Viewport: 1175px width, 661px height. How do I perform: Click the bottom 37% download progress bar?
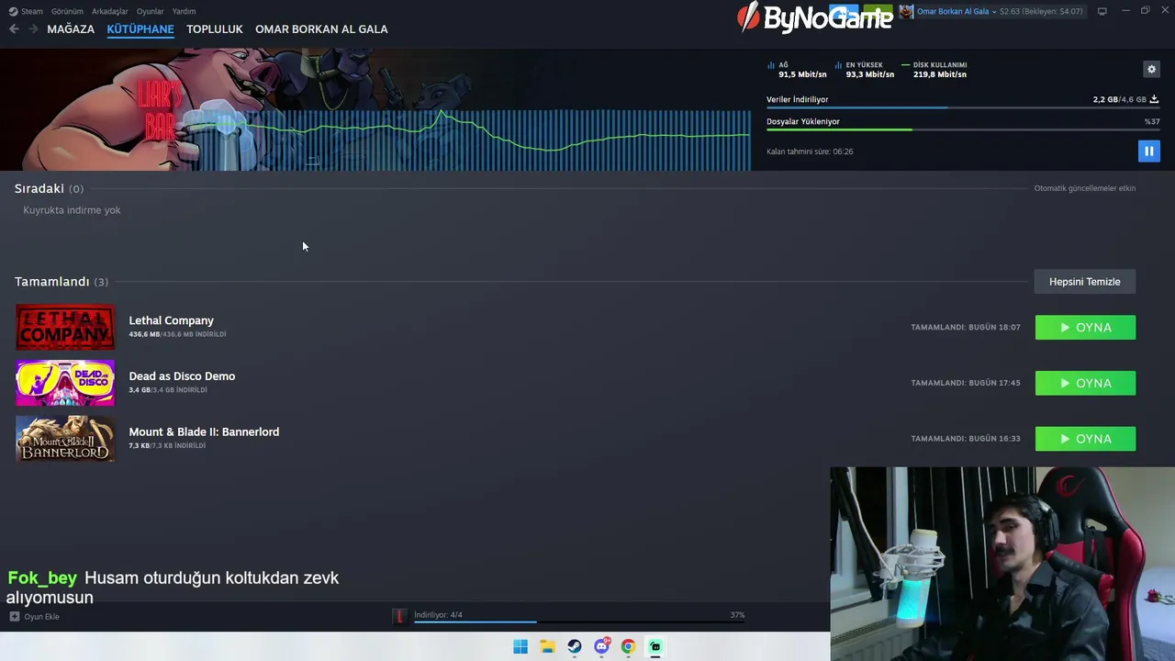pyautogui.click(x=579, y=622)
